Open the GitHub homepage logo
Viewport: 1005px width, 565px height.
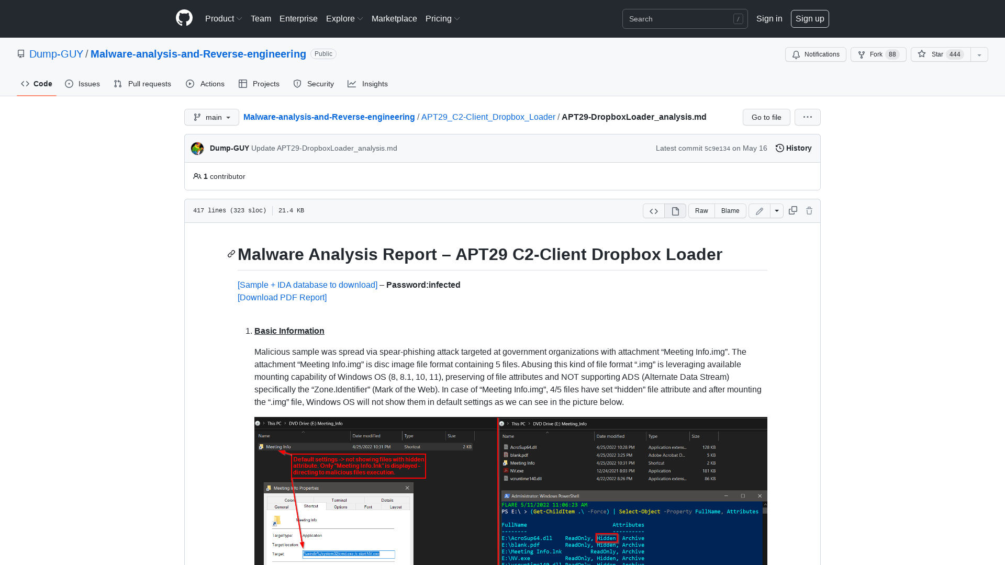pos(184,18)
